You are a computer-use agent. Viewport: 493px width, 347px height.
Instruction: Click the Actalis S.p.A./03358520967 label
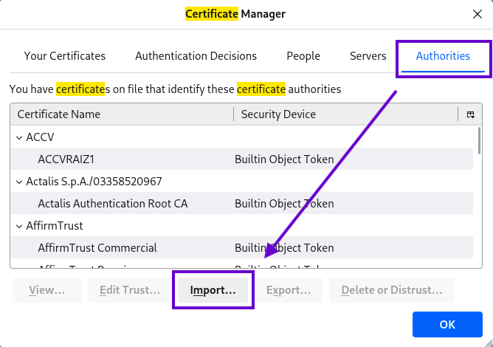[94, 182]
